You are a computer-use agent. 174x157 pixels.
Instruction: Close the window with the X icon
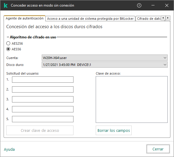(167, 5)
